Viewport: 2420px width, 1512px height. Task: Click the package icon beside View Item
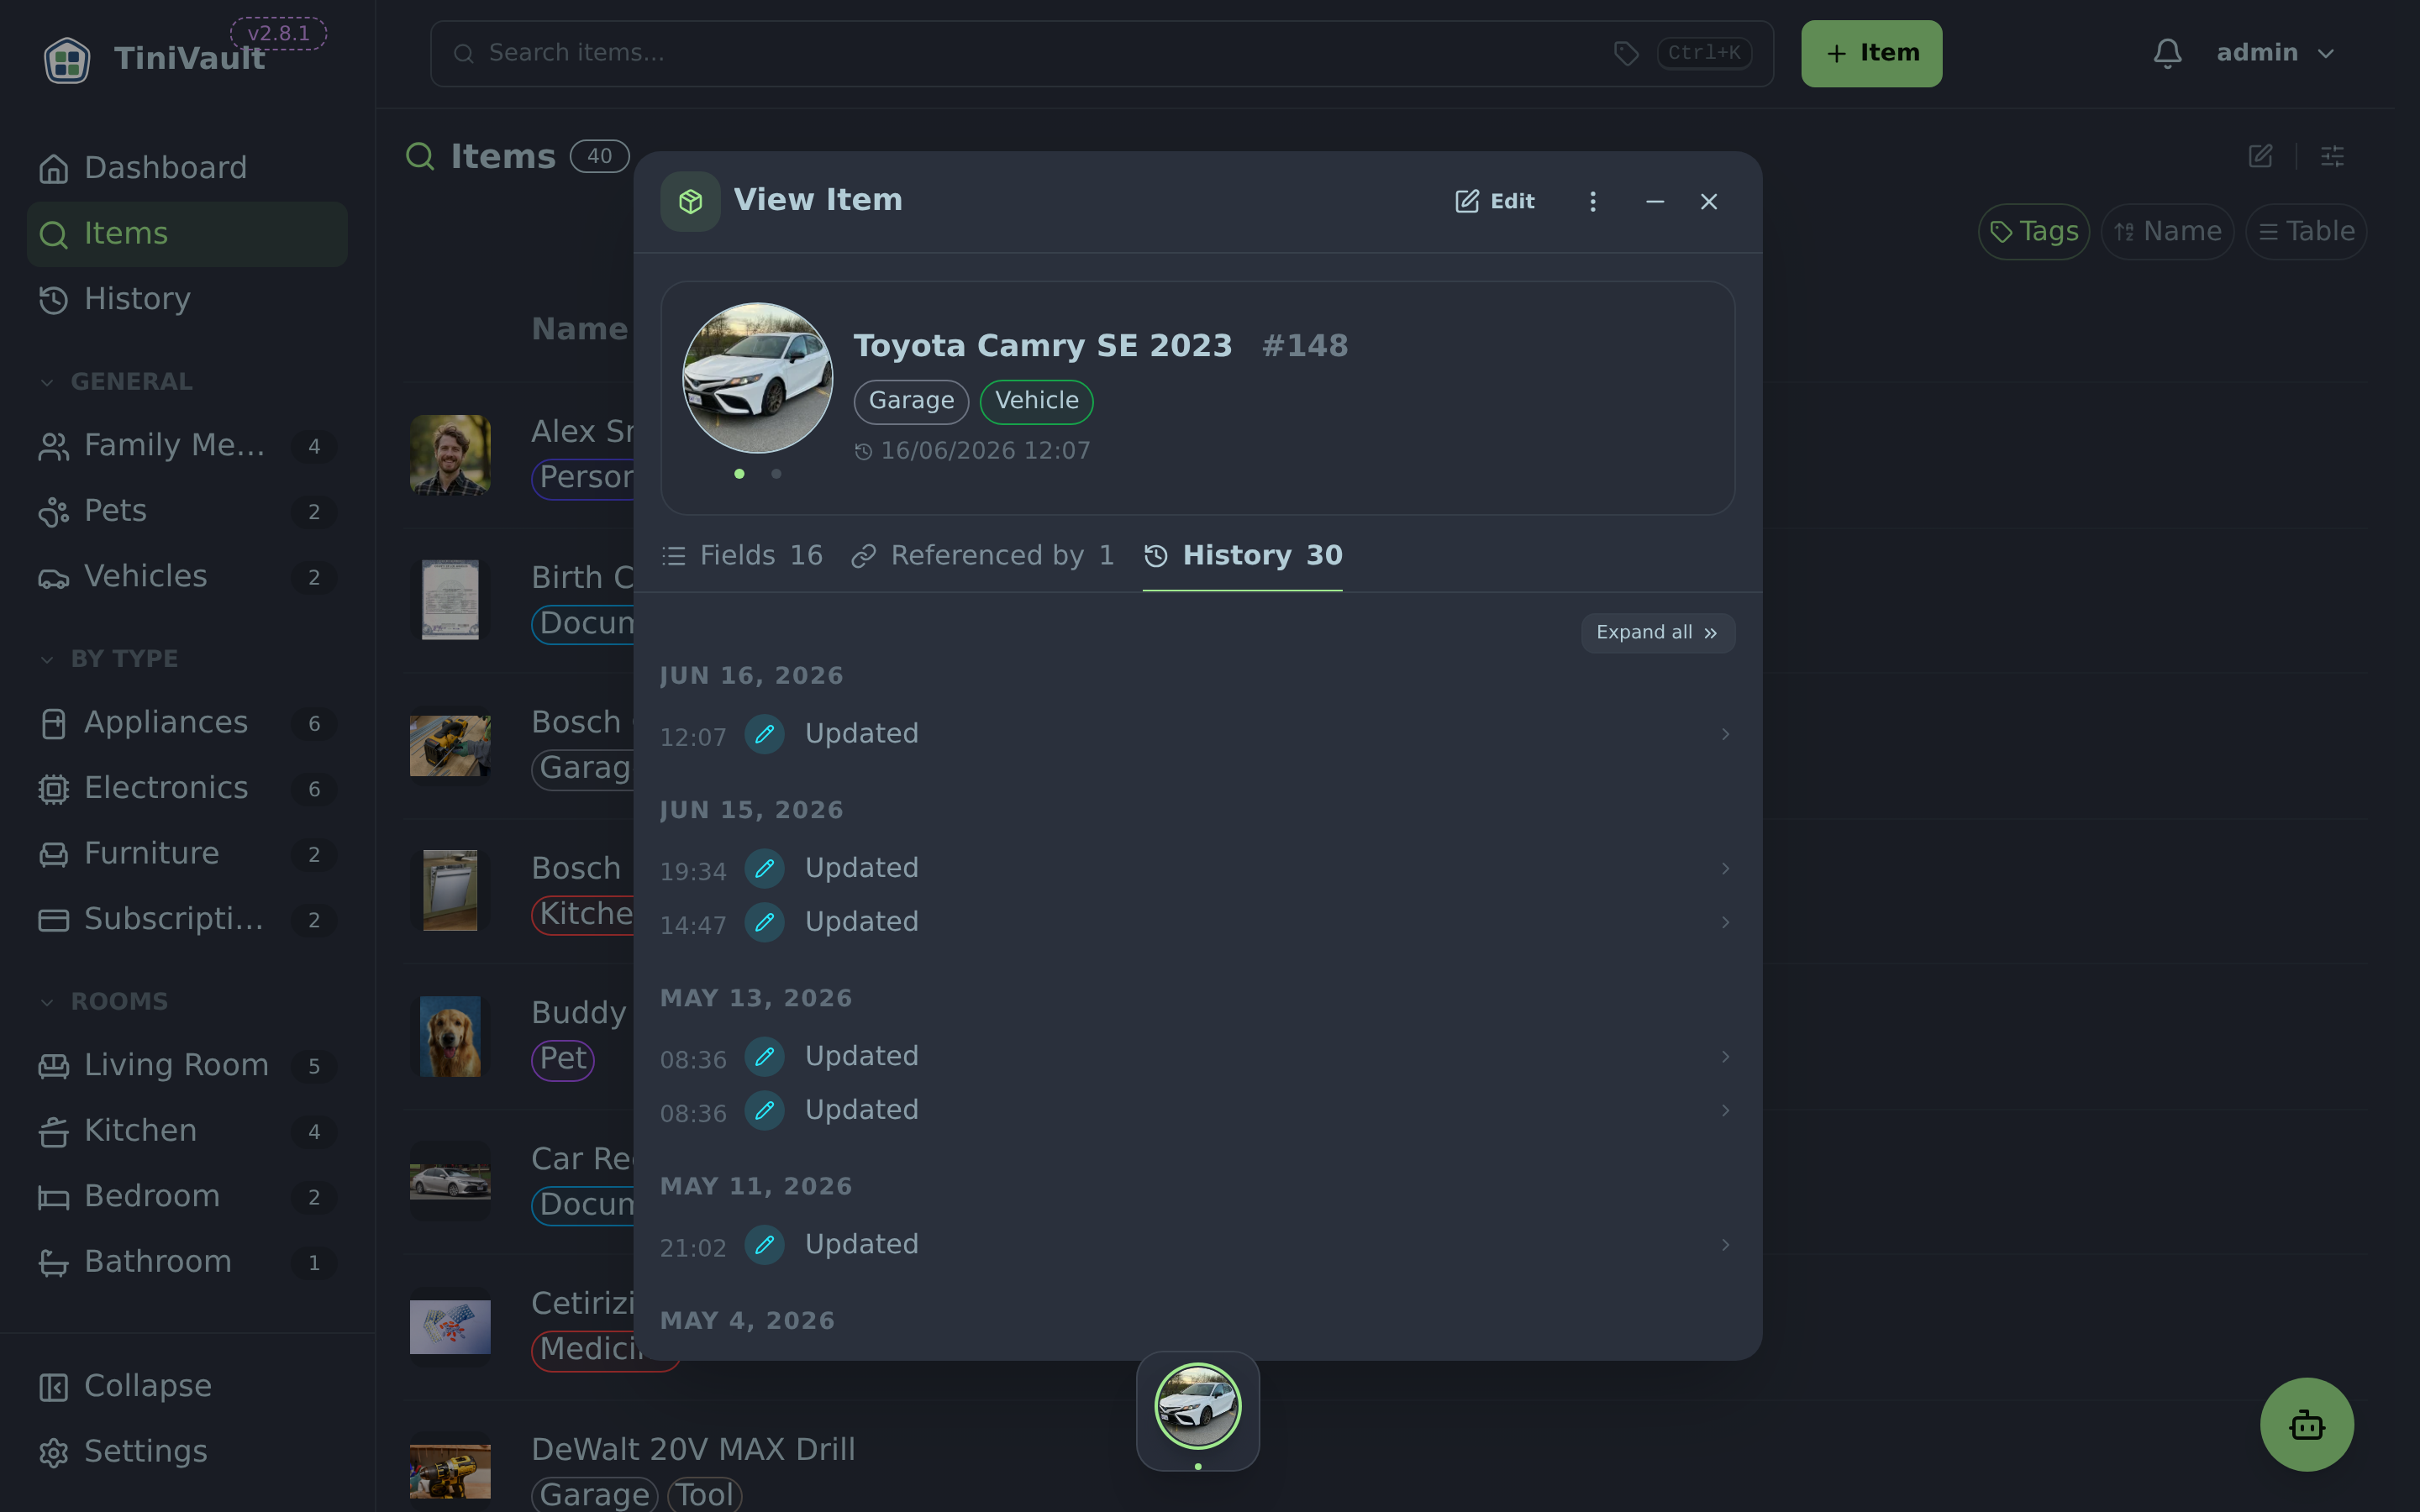pyautogui.click(x=690, y=202)
